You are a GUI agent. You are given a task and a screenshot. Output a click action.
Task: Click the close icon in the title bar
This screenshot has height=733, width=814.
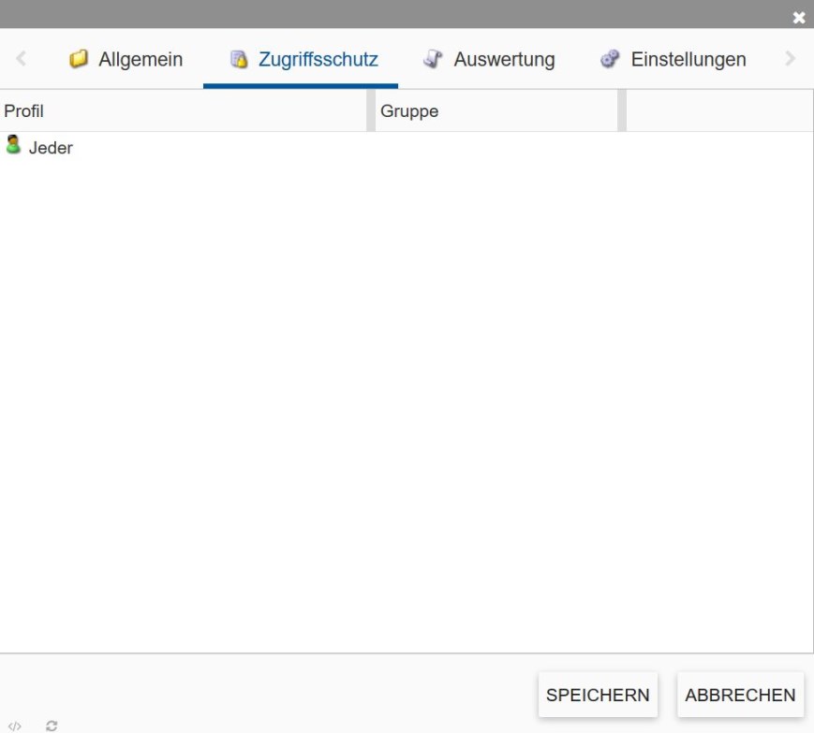point(799,17)
